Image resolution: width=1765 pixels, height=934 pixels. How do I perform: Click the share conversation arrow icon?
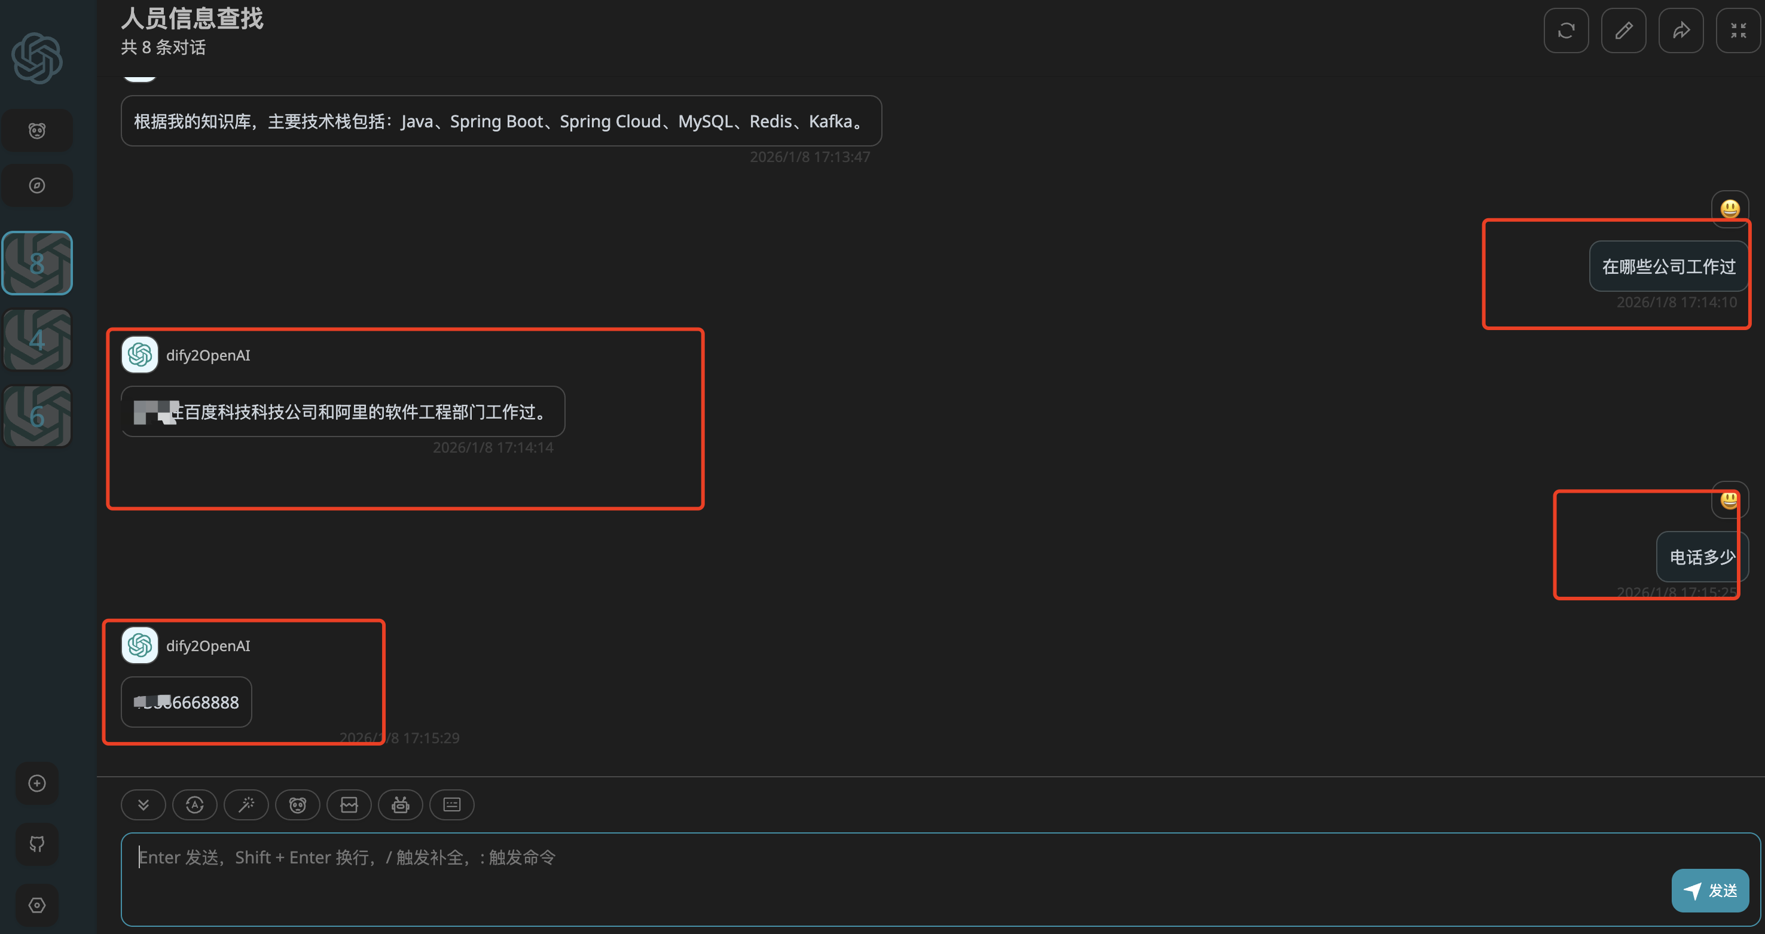(x=1681, y=31)
